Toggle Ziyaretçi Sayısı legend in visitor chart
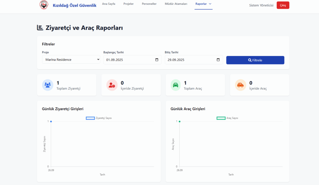 point(99,118)
